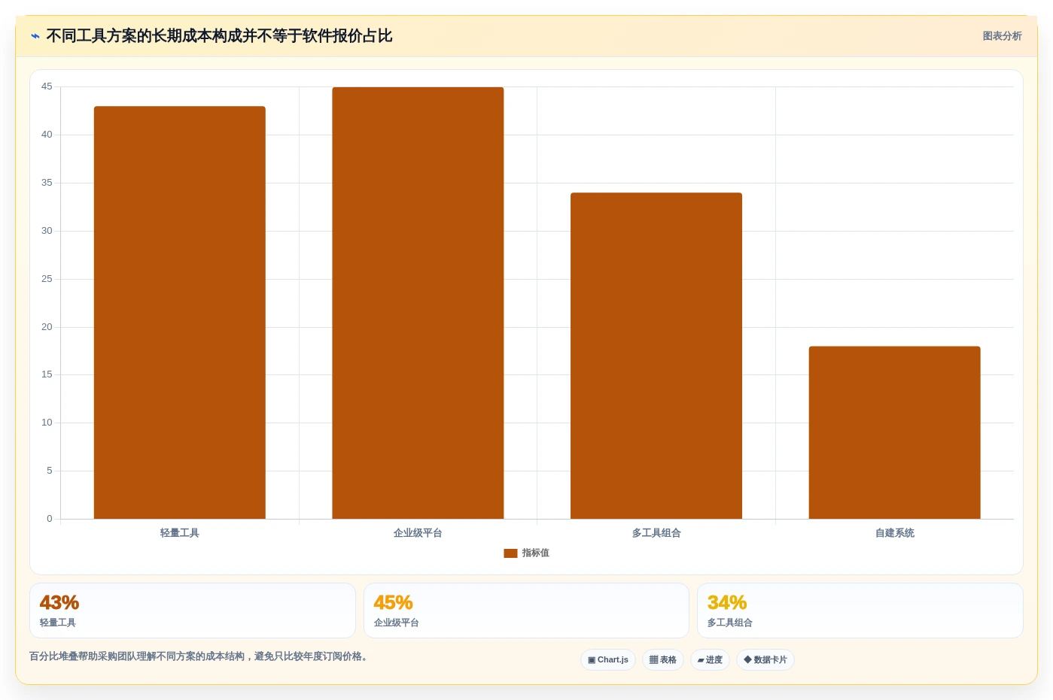Toggle the 指标值 legend color swatch
This screenshot has height=700, width=1053.
point(510,553)
